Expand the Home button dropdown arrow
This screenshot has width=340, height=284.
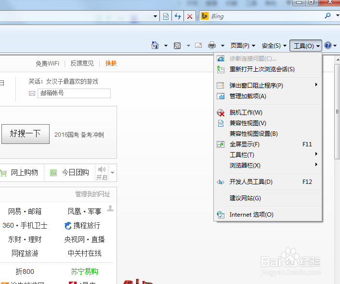166,46
